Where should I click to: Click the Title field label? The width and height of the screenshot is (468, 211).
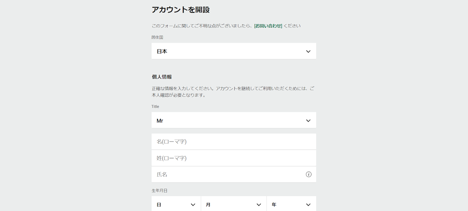point(155,107)
